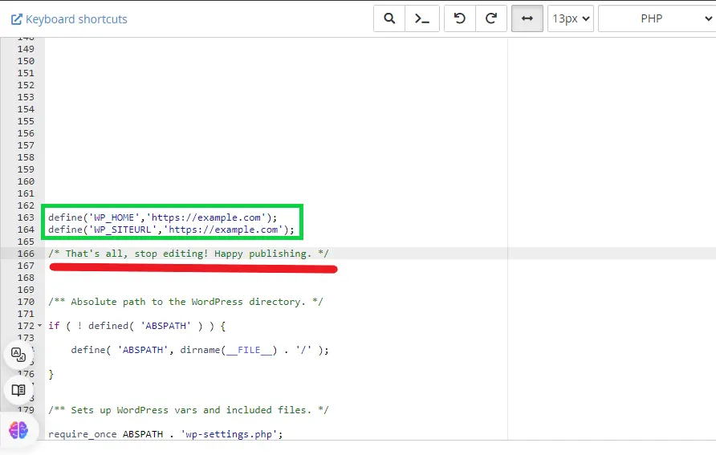Click the "That's all, stop editing" comment line
This screenshot has width=716, height=455.
pyautogui.click(x=188, y=254)
